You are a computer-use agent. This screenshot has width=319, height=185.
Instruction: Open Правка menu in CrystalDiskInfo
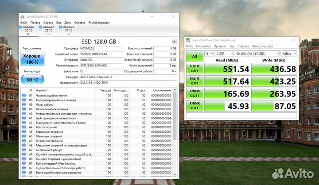click(35, 23)
